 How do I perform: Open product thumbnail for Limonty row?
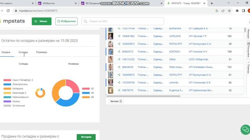pyautogui.click(x=111, y=82)
